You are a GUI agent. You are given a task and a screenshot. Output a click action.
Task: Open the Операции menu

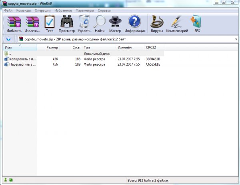(42, 10)
